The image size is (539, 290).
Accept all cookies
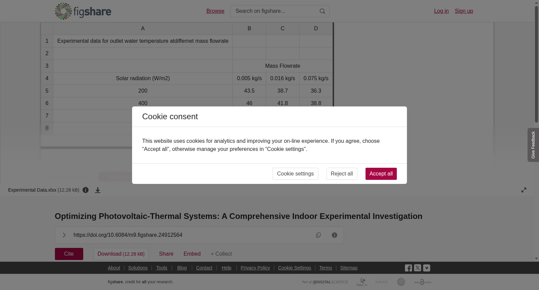click(x=381, y=174)
